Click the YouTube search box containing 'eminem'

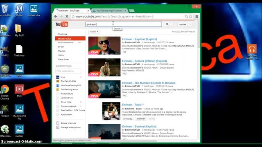pyautogui.click(x=124, y=24)
